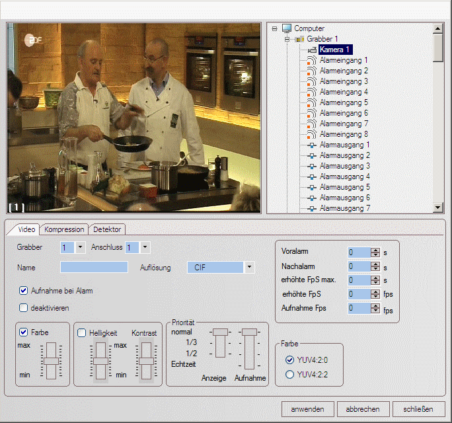
Task: Click the Alarmausgang 4 output icon
Action: coord(312,177)
